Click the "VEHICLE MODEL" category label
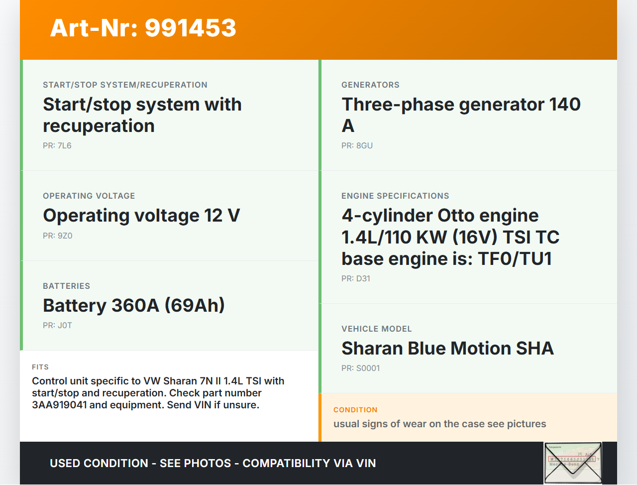This screenshot has height=485, width=637. (x=377, y=329)
